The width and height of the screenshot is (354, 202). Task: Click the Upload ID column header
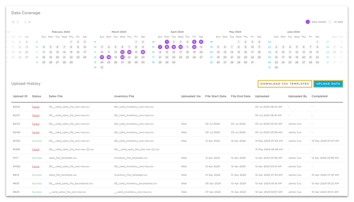click(20, 96)
